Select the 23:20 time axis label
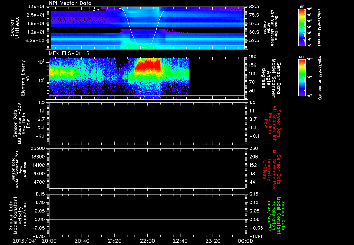The image size is (354, 245). (213, 241)
